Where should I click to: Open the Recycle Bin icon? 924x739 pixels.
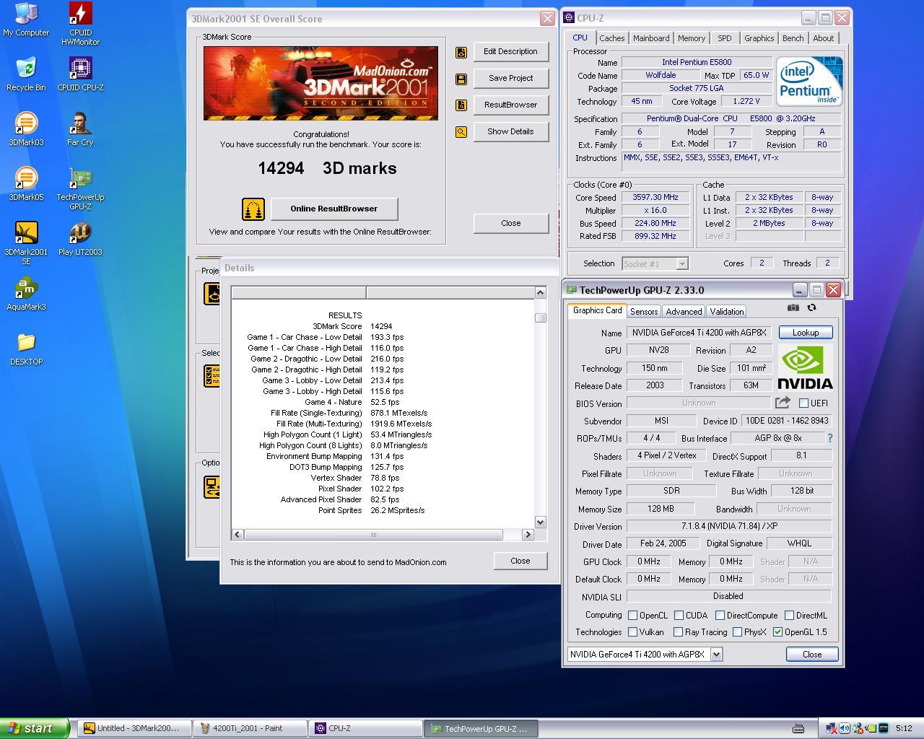[26, 74]
